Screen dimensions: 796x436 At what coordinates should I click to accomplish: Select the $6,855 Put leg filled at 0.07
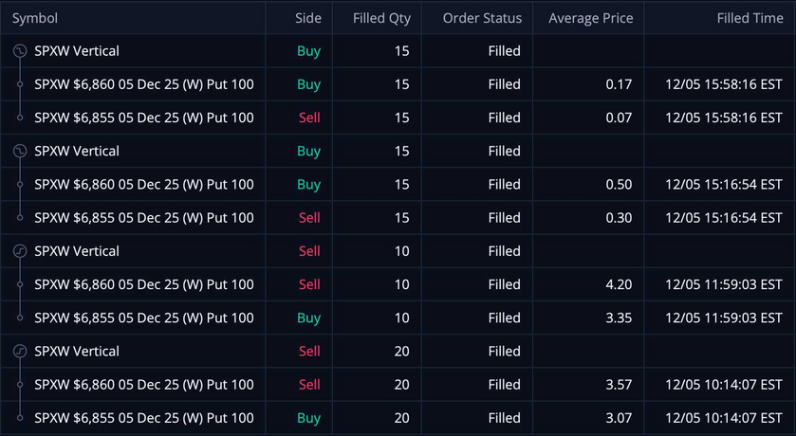point(143,118)
